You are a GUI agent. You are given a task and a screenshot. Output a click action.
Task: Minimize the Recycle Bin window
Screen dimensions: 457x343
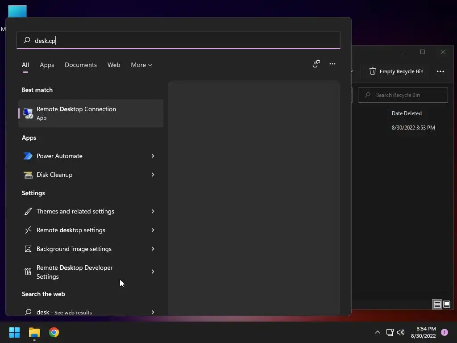403,52
